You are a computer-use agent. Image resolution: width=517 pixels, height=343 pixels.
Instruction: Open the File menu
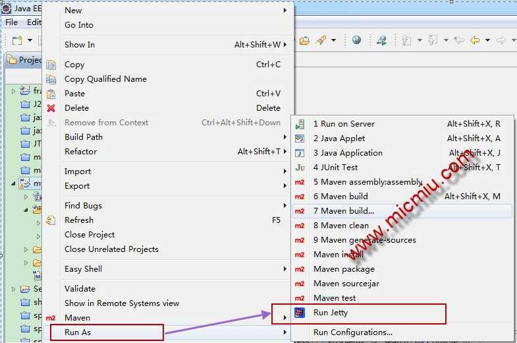[x=12, y=22]
